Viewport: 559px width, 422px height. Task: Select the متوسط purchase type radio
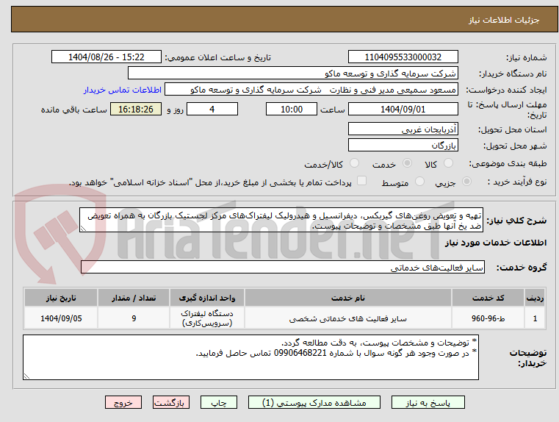click(x=420, y=182)
